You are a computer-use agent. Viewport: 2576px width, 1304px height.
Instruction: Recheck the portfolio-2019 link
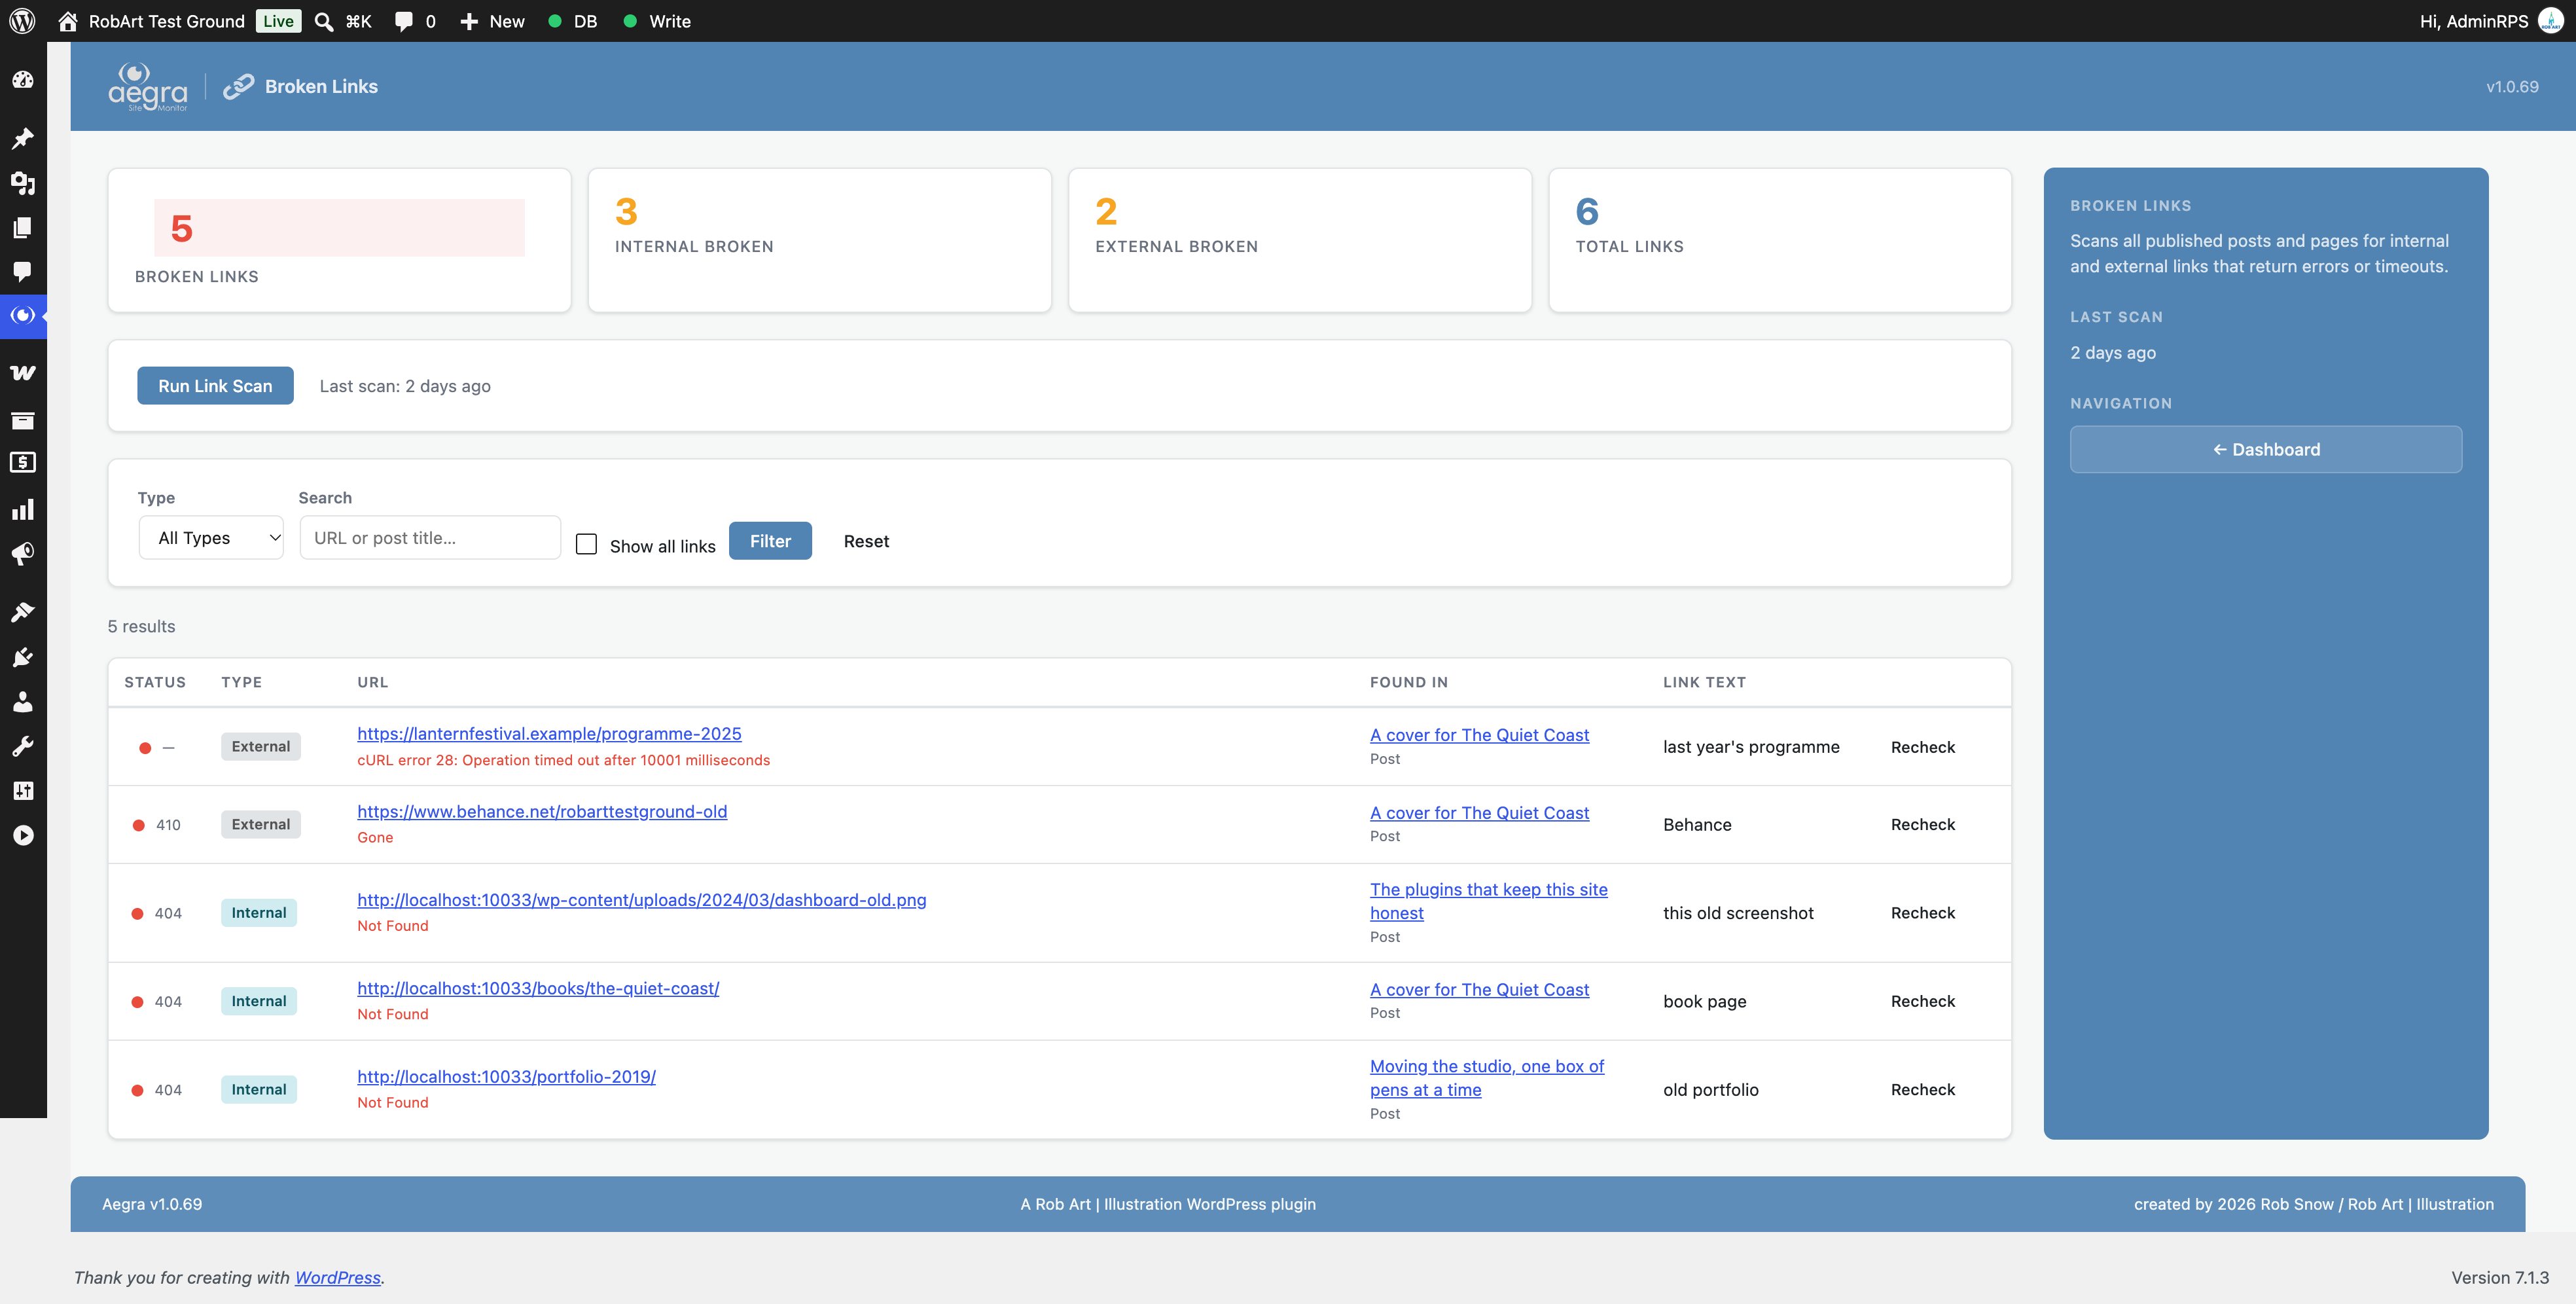pos(1922,1089)
